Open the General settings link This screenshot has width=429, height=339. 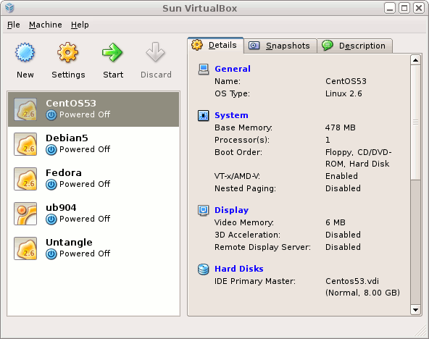point(233,69)
